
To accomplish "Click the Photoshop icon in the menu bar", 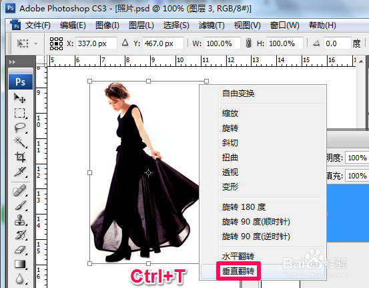I will (x=15, y=25).
